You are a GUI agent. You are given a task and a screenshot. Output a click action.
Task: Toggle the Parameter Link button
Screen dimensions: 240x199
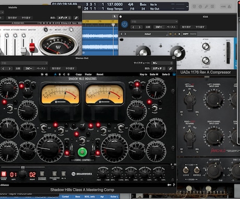click(54, 174)
